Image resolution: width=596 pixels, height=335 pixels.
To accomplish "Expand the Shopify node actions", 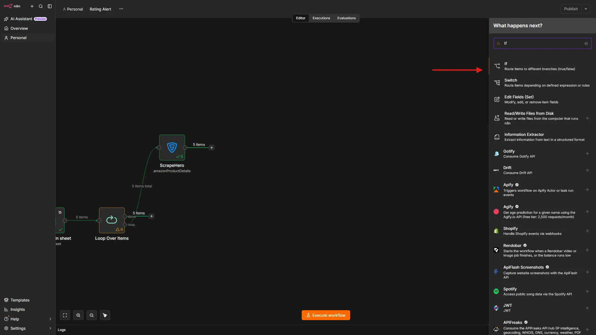I will (587, 231).
